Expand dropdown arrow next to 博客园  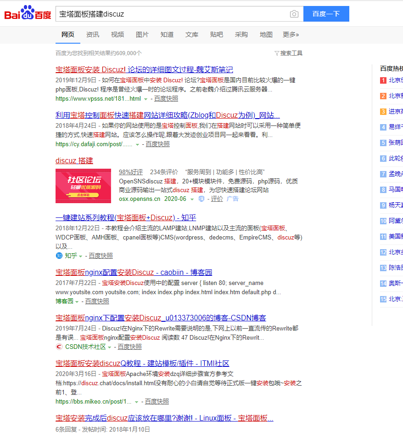(x=77, y=302)
